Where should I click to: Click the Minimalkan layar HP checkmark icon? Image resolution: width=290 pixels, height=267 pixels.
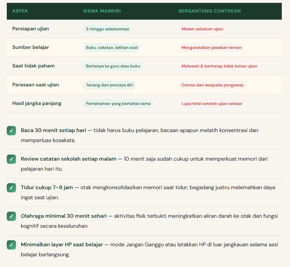(x=11, y=245)
